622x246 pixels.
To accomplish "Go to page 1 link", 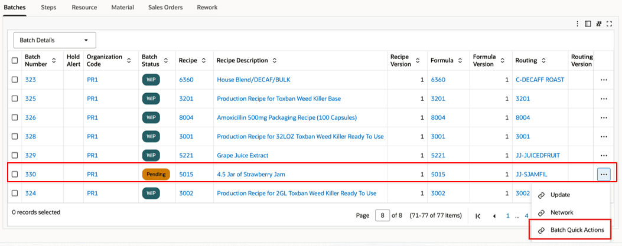I will point(507,216).
